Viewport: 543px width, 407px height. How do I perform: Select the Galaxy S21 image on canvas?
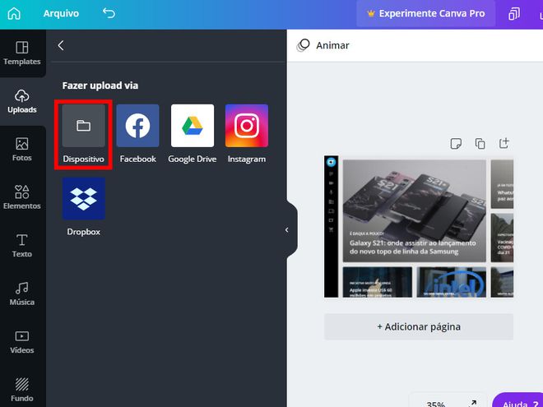tap(414, 210)
